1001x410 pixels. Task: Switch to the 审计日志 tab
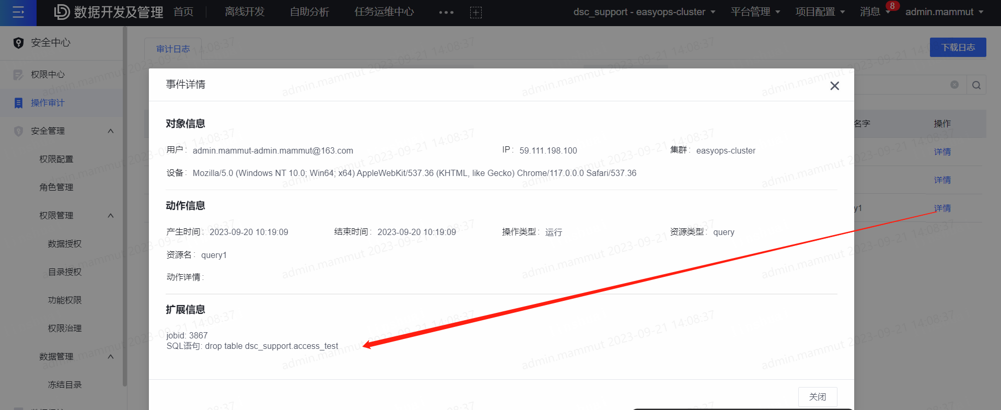(173, 49)
